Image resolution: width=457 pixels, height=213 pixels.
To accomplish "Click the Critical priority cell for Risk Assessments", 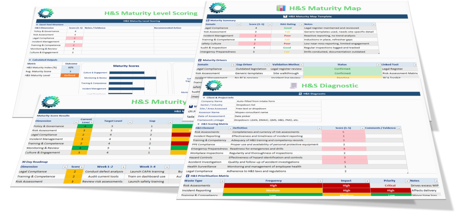I will coord(390,186).
